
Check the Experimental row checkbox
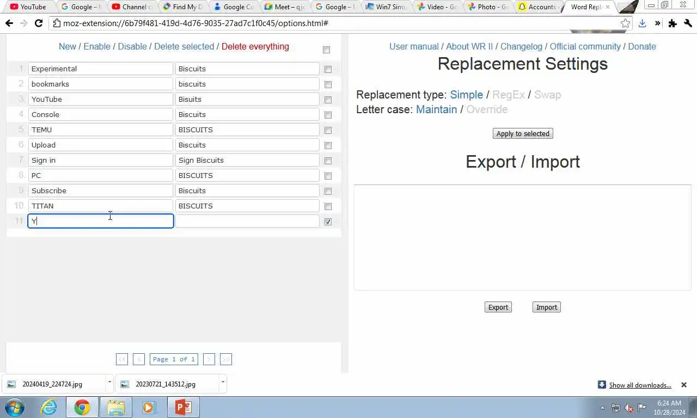[x=328, y=69]
